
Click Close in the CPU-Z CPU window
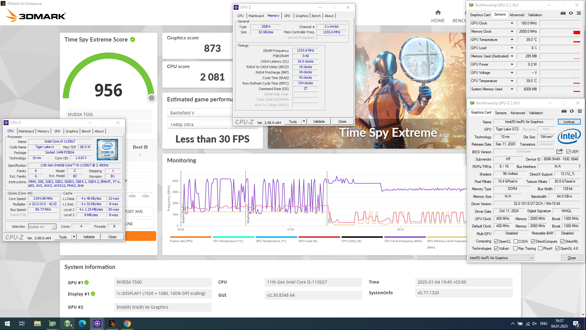point(112,237)
